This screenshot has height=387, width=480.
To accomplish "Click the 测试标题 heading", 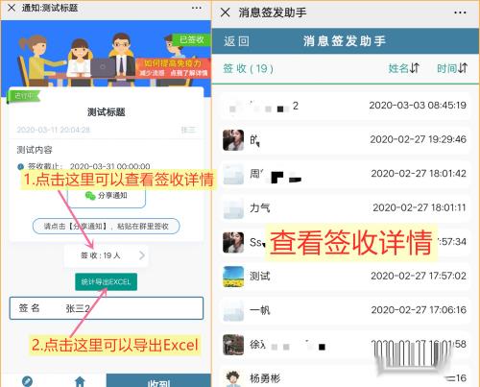I will (x=107, y=112).
